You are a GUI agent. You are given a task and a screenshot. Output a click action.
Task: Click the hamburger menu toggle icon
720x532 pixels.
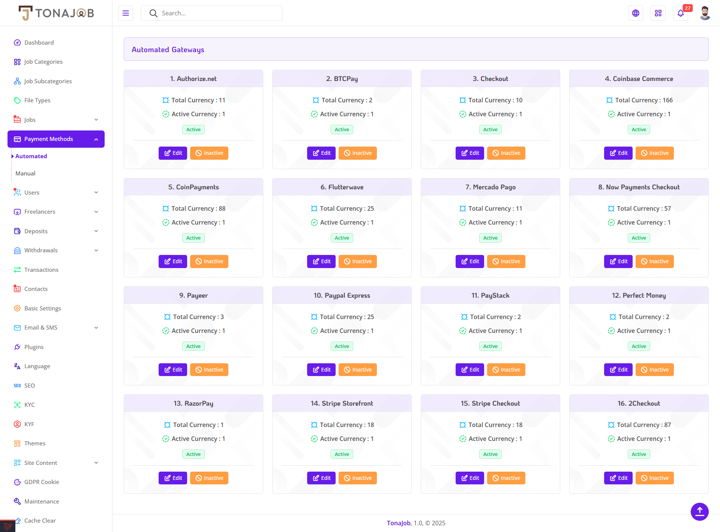pyautogui.click(x=126, y=13)
